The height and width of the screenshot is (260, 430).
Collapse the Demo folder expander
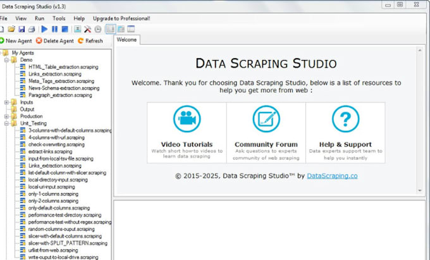pos(6,60)
